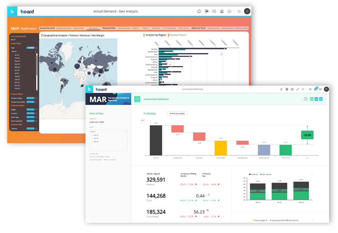338x233 pixels.
Task: Open the Product Family filter selector
Action: [x=30, y=98]
